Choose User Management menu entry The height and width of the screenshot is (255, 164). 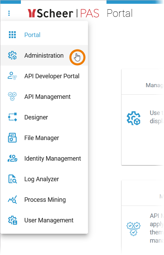[44, 220]
